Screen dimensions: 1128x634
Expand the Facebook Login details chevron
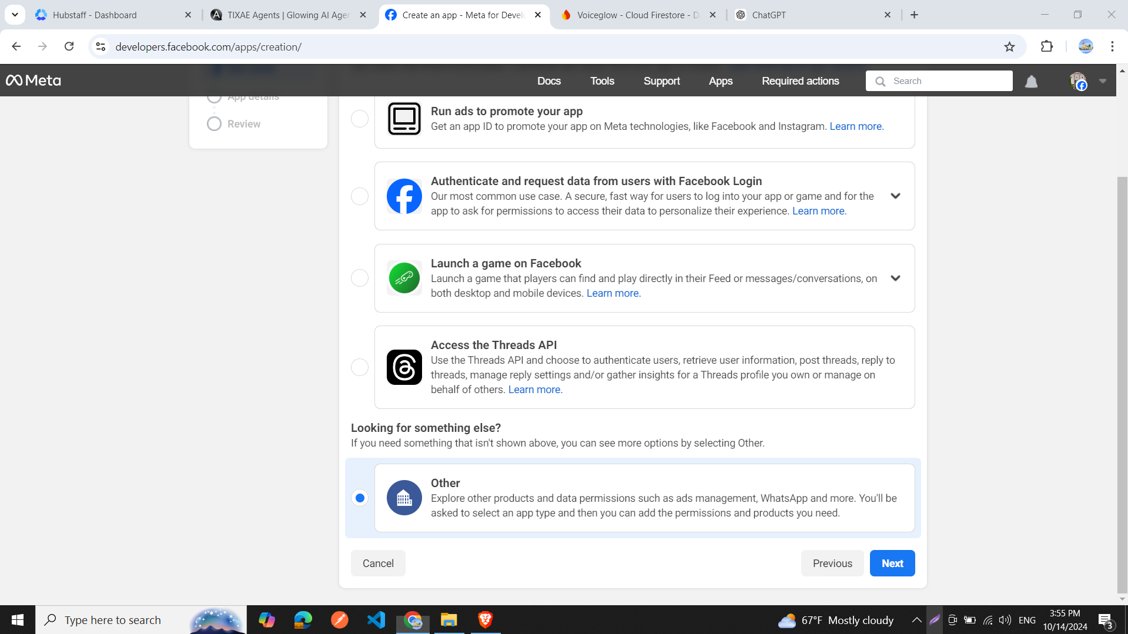tap(895, 196)
